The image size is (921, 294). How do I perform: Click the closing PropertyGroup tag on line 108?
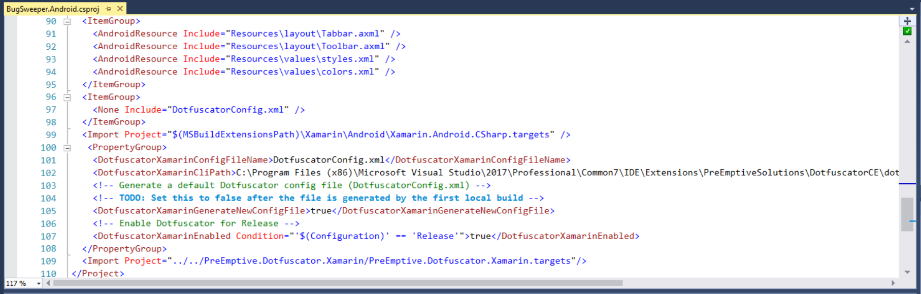click(124, 249)
